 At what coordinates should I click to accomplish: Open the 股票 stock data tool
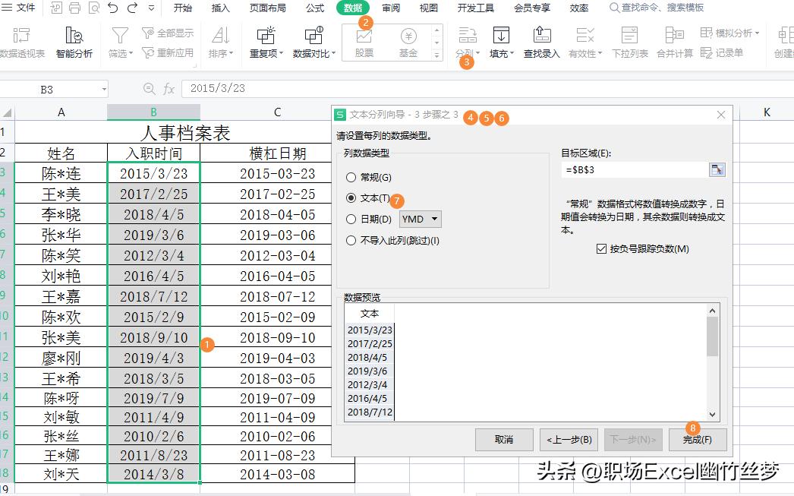click(365, 42)
